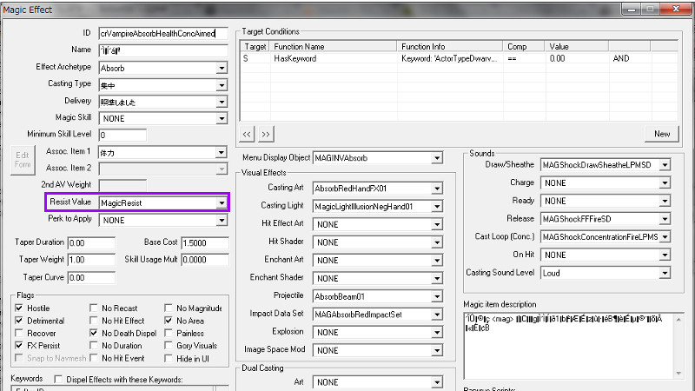Enable the No Recast flag
This screenshot has width=695, height=391.
(94, 308)
